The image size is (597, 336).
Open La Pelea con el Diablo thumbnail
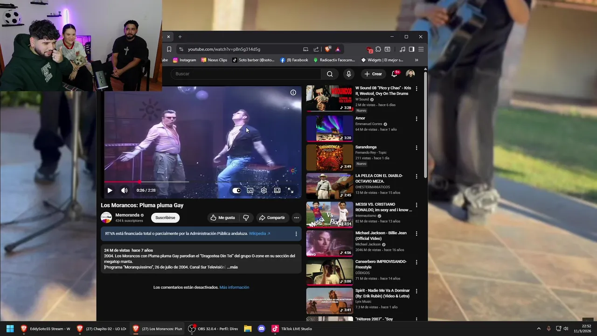click(x=329, y=186)
